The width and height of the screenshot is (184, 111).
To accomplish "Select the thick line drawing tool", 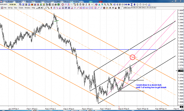I will pos(48,8).
